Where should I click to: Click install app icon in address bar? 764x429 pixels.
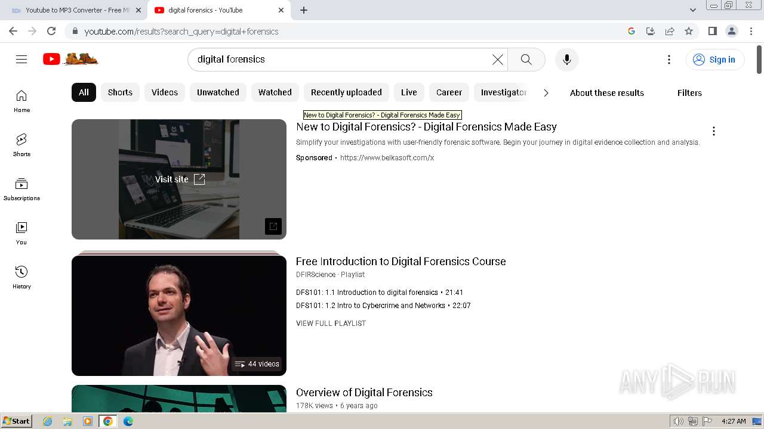click(651, 31)
